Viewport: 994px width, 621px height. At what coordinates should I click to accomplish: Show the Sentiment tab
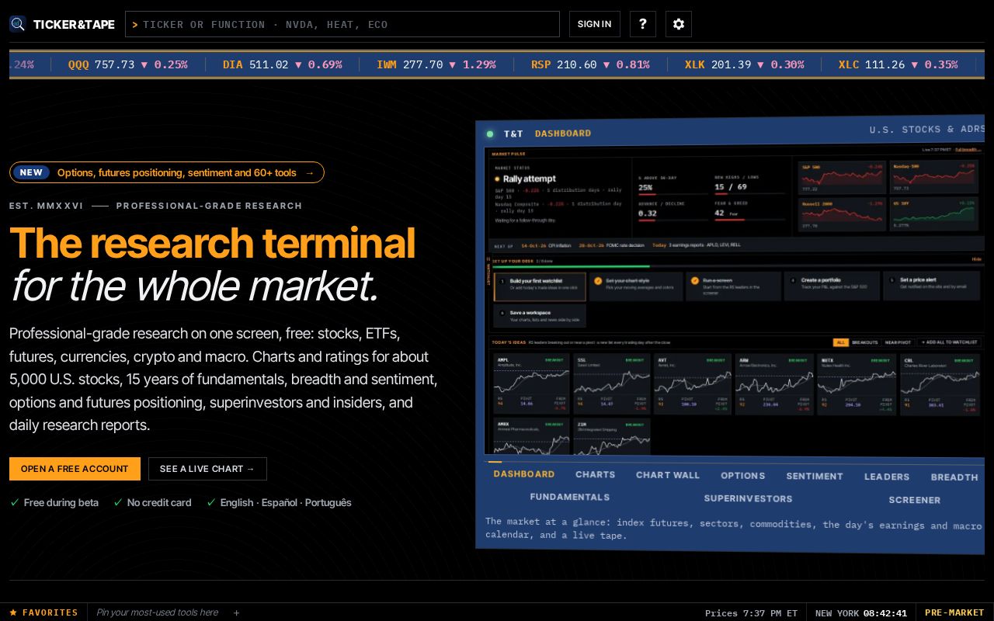point(815,477)
